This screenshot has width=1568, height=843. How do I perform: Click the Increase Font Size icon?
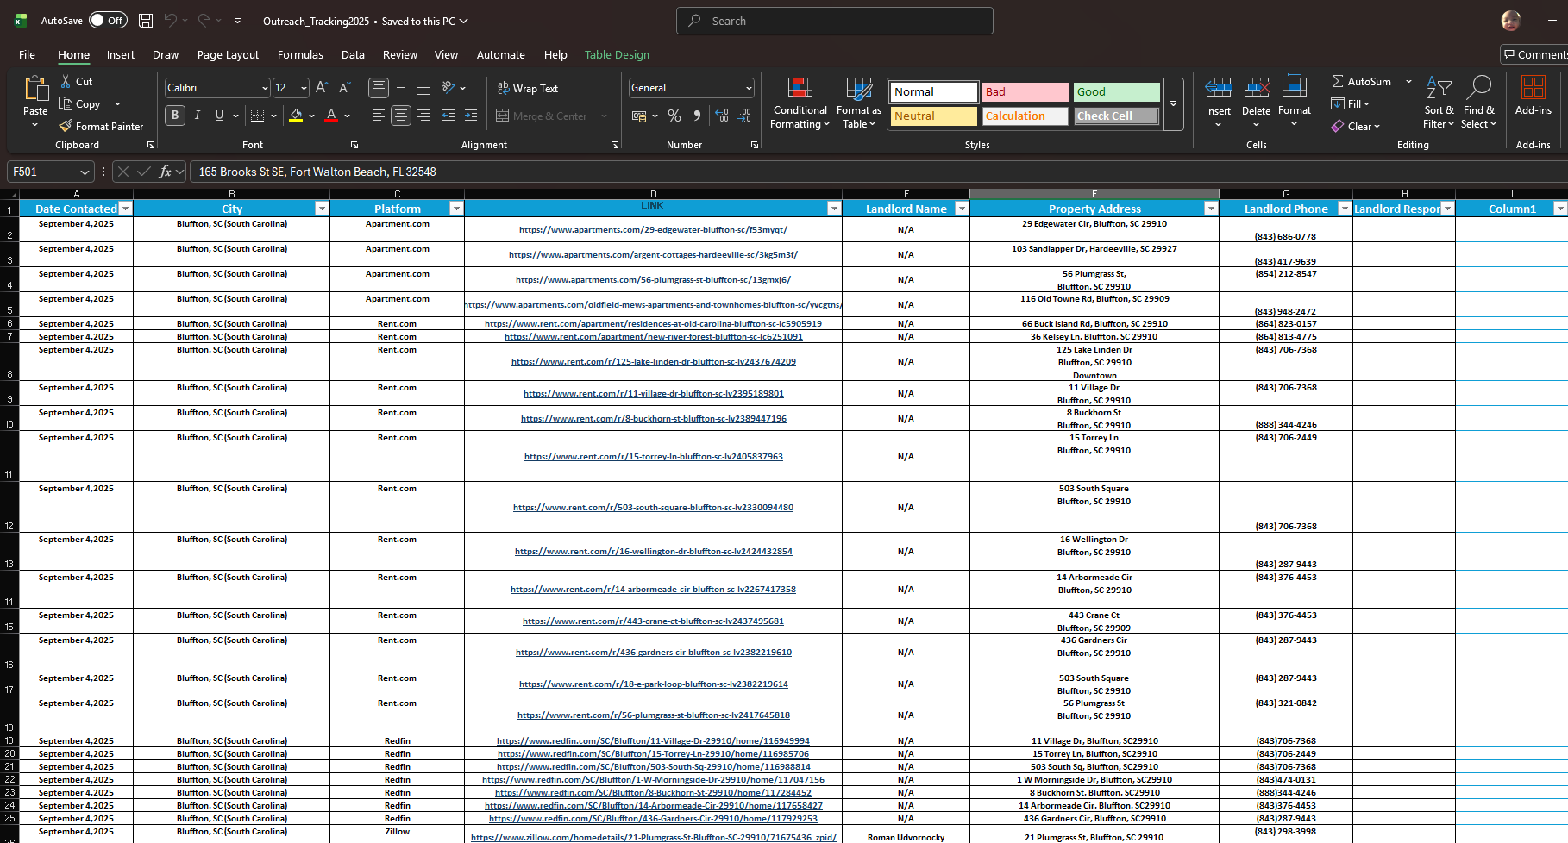pos(322,88)
